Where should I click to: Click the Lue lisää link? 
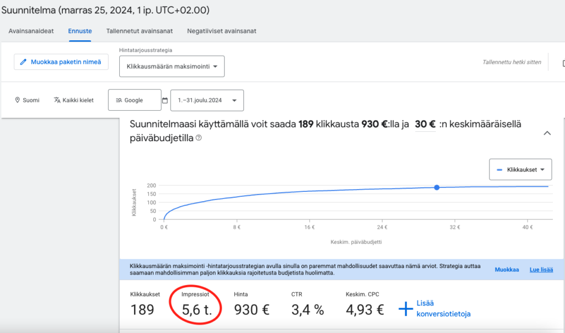[542, 270]
